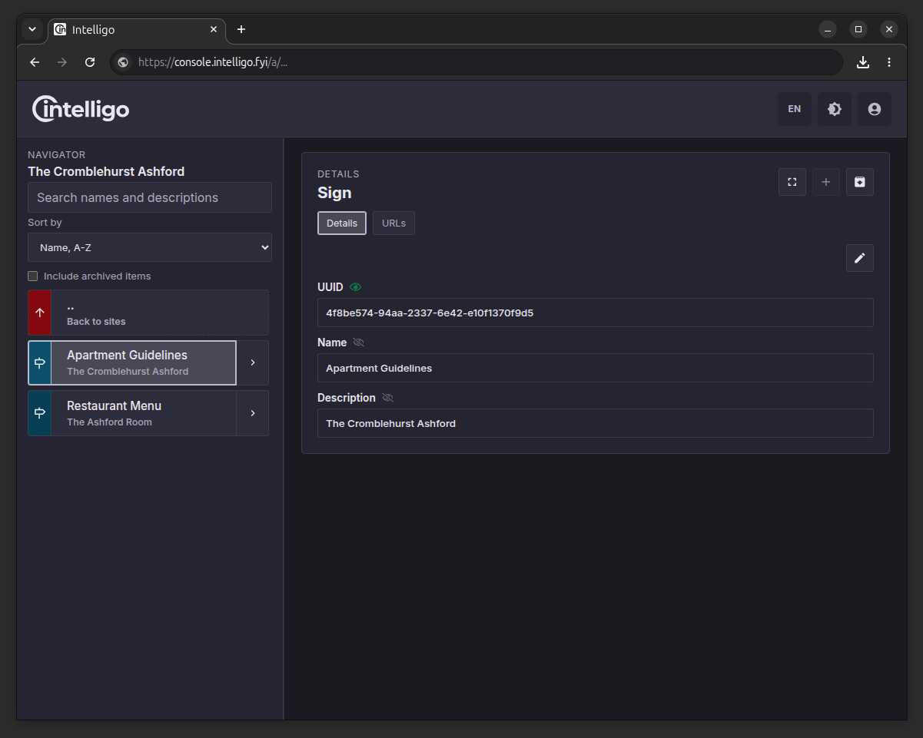This screenshot has height=738, width=923.
Task: Open the browser three-dot menu
Action: (889, 62)
